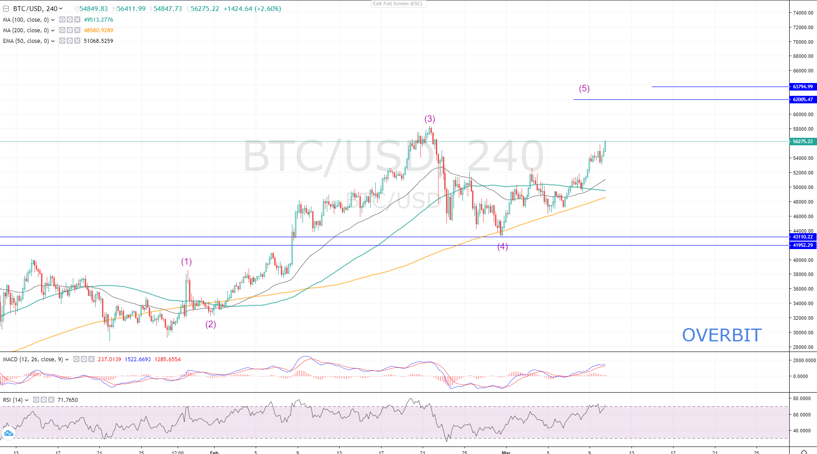Remove the RSI indicator with X

51,400
